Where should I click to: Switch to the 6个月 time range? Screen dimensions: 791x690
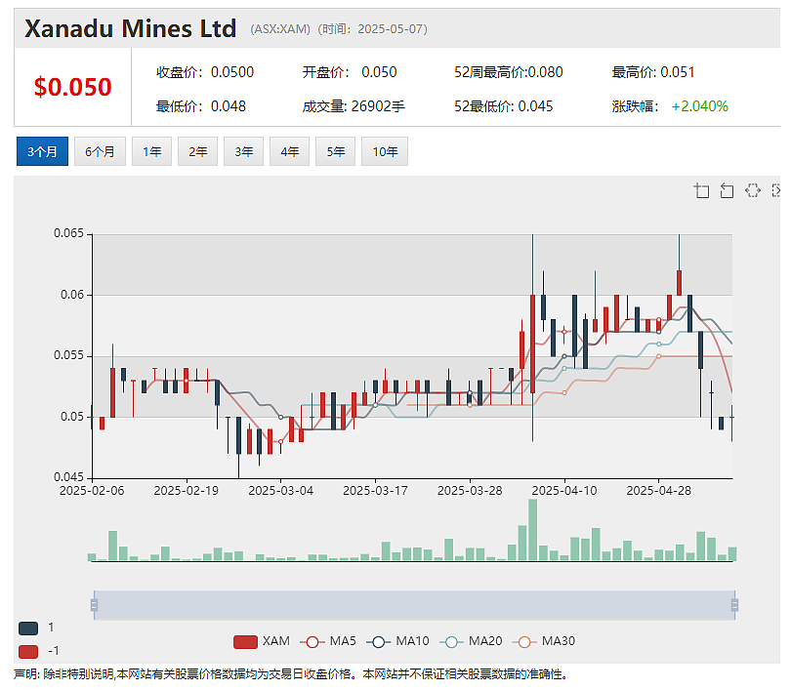pyautogui.click(x=100, y=151)
